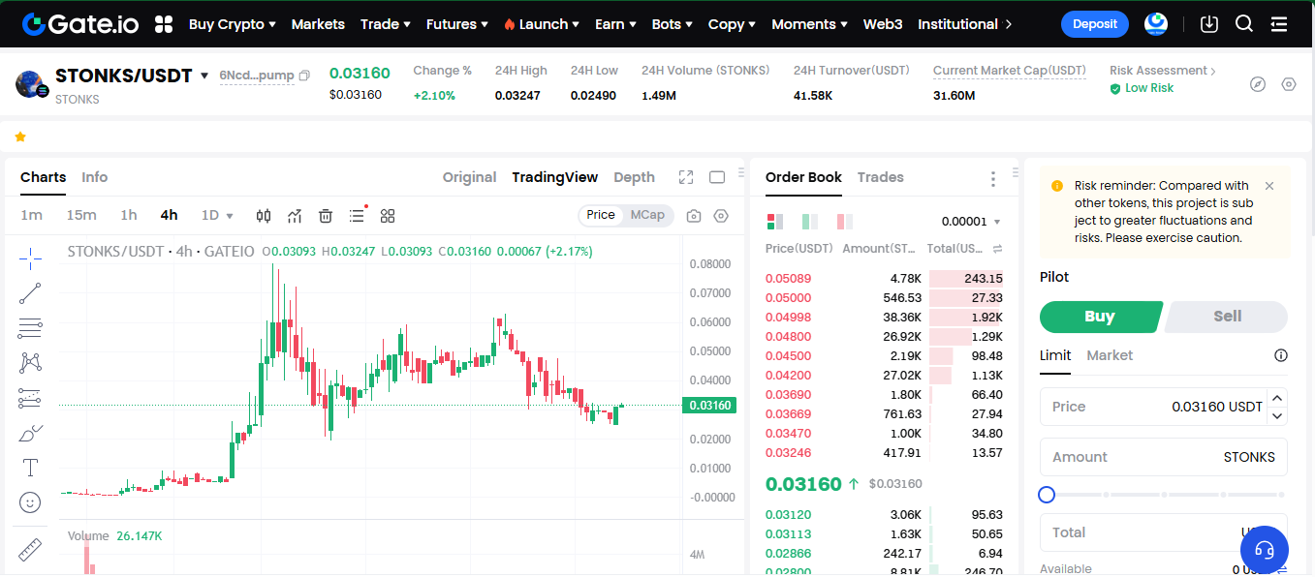Select the 1h timeframe
The image size is (1315, 577).
(129, 215)
